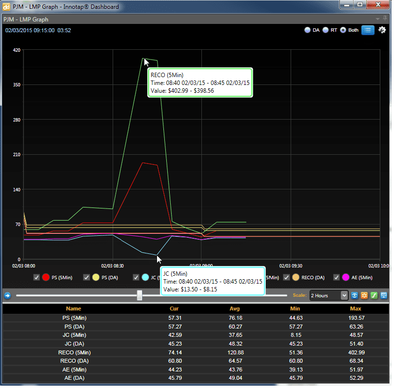Pin the PJM - LMP Graph panel
Image resolution: width=395 pixels, height=391 pixels.
[x=385, y=18]
